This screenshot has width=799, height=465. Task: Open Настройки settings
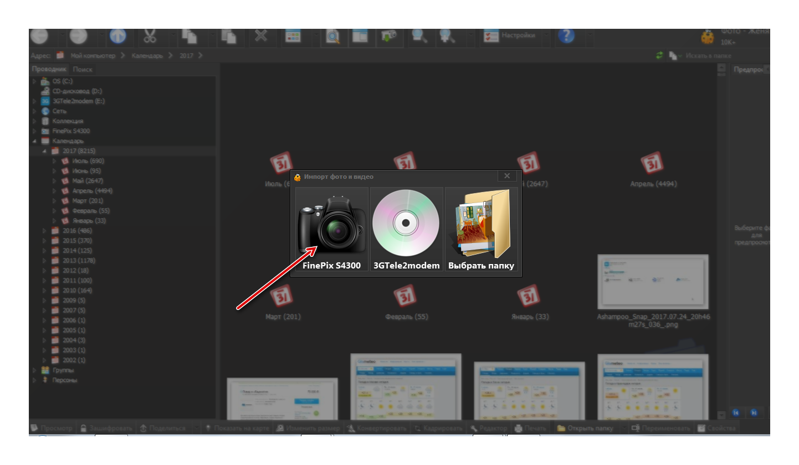pyautogui.click(x=510, y=35)
